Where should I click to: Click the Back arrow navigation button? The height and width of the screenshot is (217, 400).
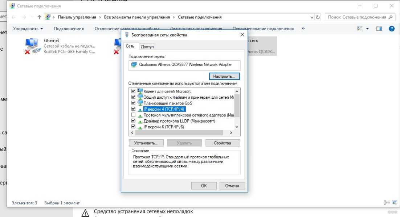(13, 17)
